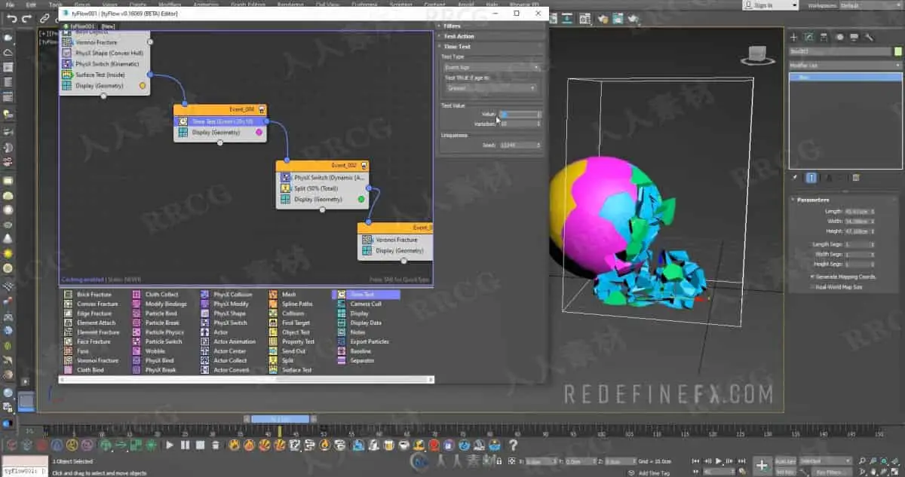Switch to the tyFlow001 editor tab
Screen dimensions: 905x477
pyautogui.click(x=80, y=26)
